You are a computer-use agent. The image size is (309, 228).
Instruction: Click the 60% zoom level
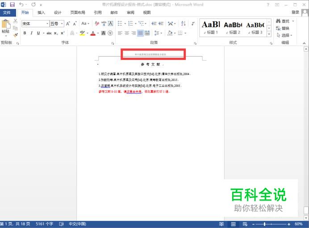tap(299, 224)
